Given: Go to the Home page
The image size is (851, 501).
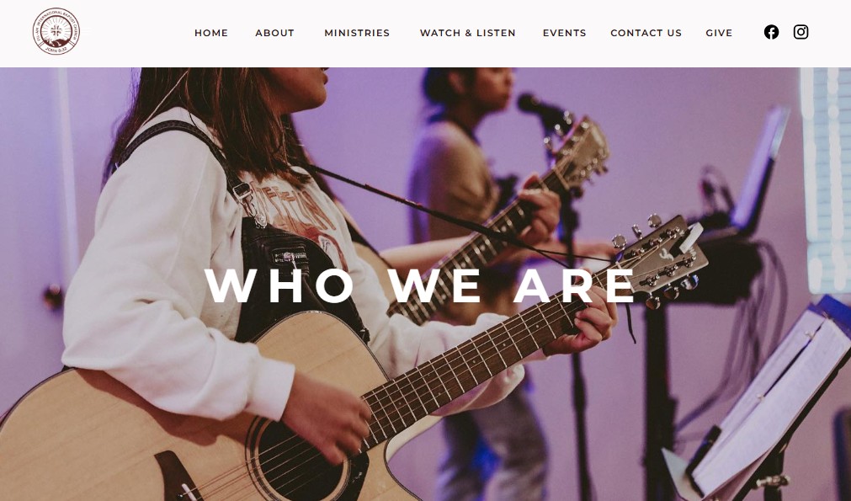Looking at the screenshot, I should tap(211, 33).
